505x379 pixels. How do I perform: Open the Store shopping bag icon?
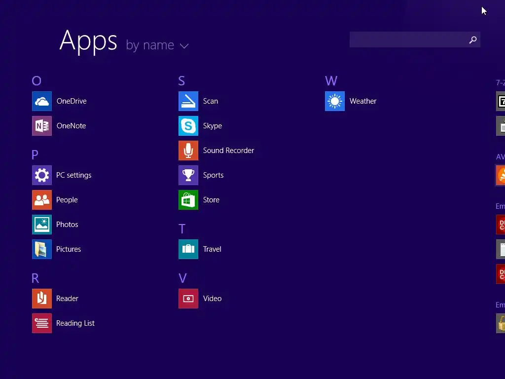[x=188, y=200]
